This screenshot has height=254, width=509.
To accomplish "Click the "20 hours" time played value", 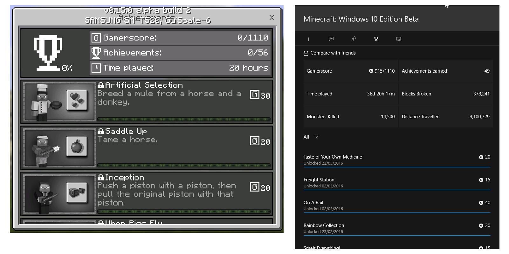I will [x=249, y=68].
